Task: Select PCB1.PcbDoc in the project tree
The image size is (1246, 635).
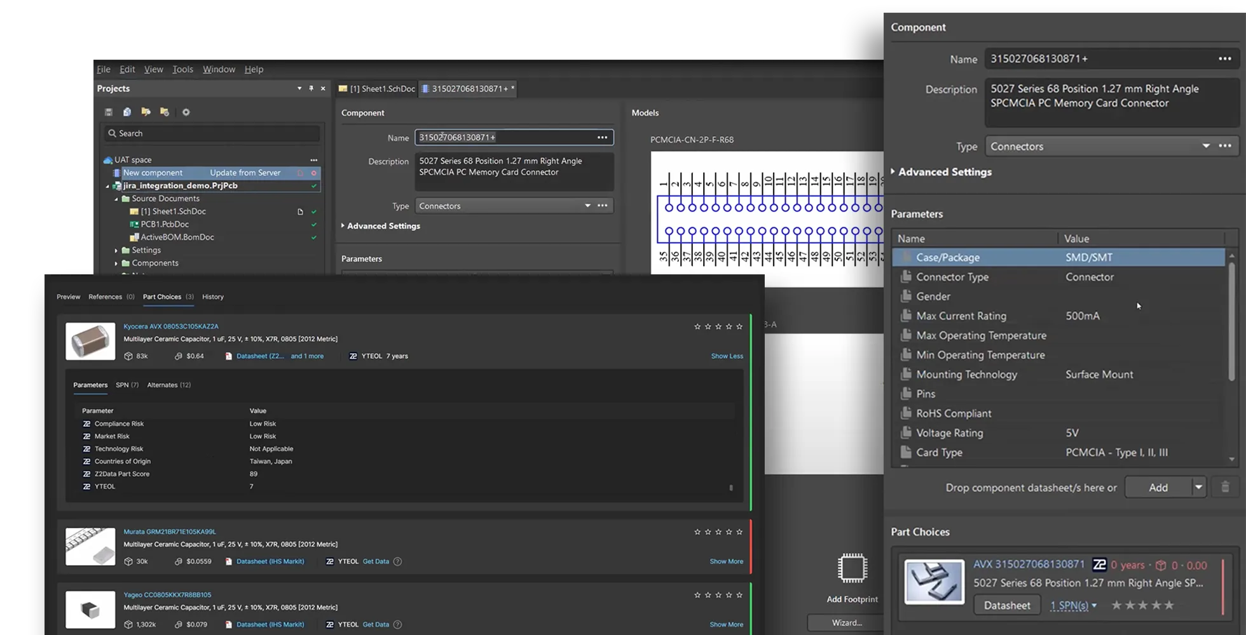Action: click(165, 224)
